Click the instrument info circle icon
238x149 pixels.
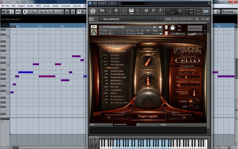[x=160, y=27]
